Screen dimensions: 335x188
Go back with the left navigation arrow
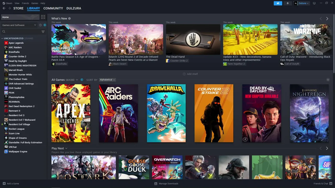tap(4, 8)
